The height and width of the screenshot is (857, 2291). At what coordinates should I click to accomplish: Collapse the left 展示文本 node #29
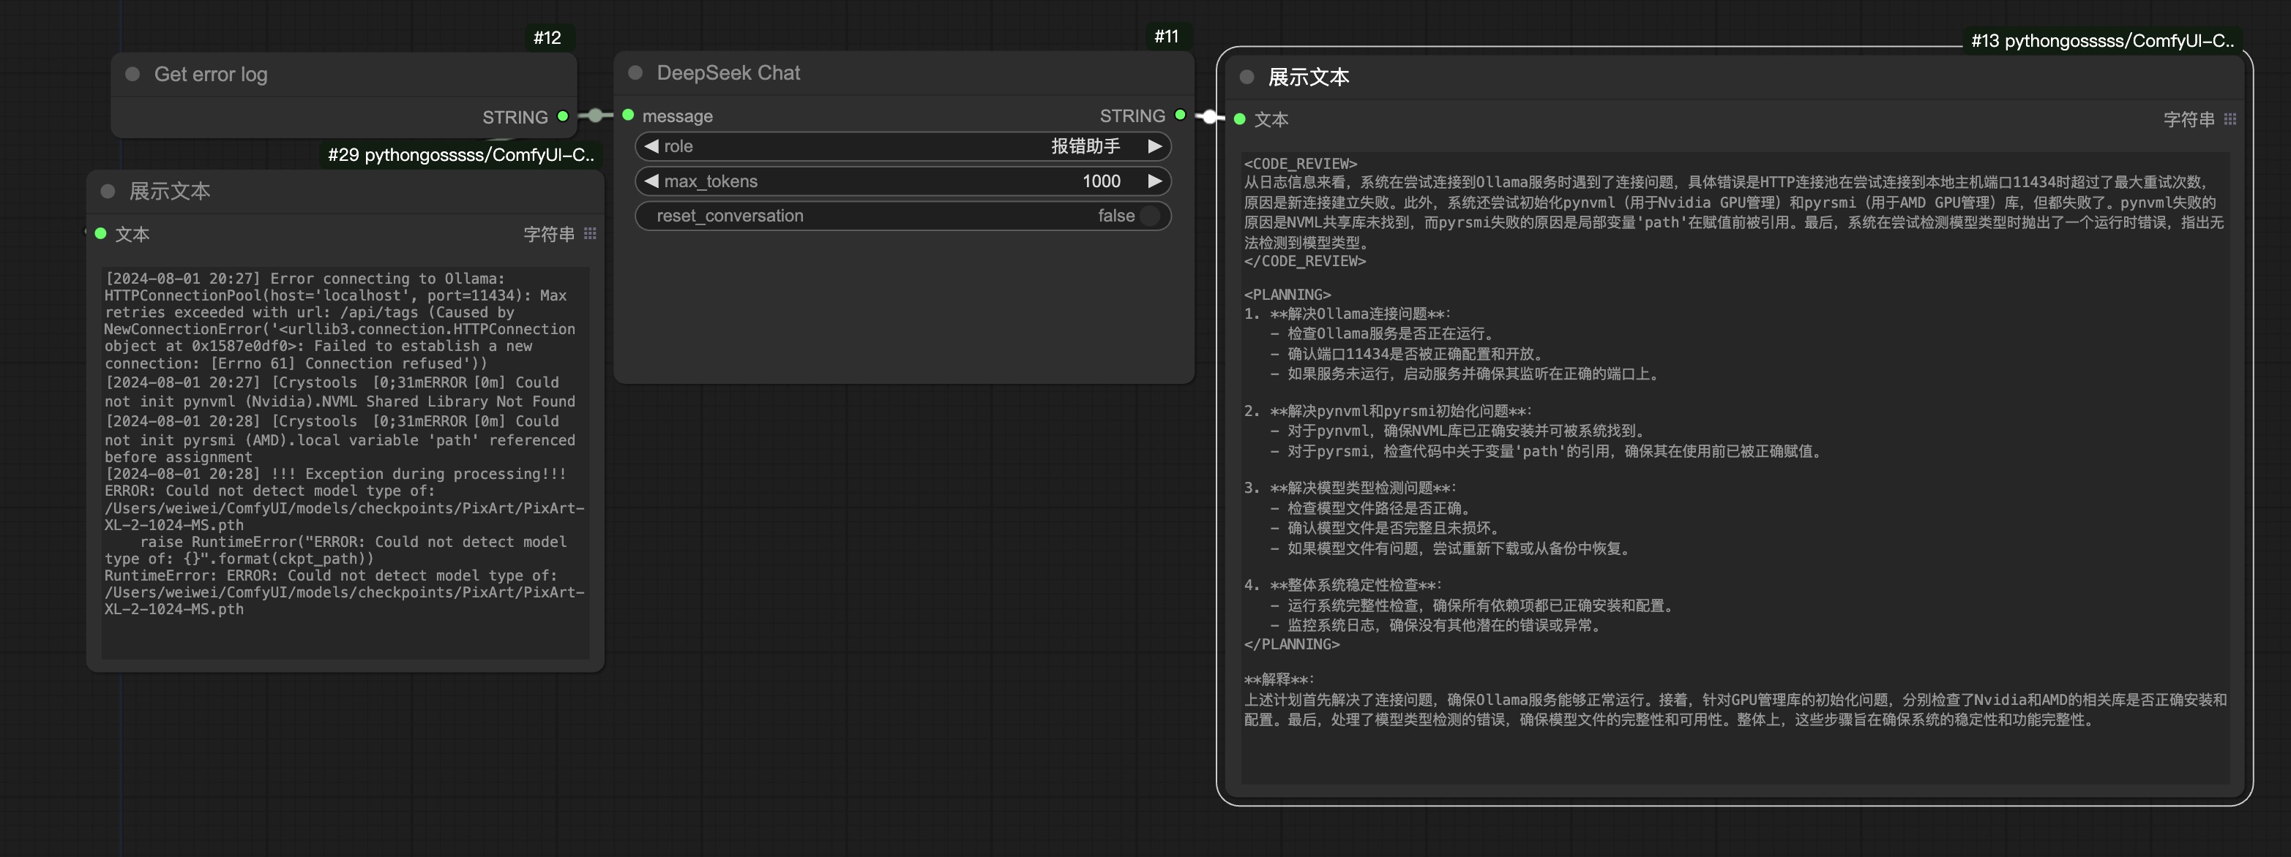pyautogui.click(x=108, y=191)
